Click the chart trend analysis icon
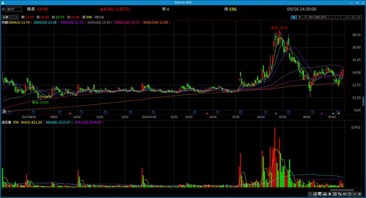 tap(315, 194)
